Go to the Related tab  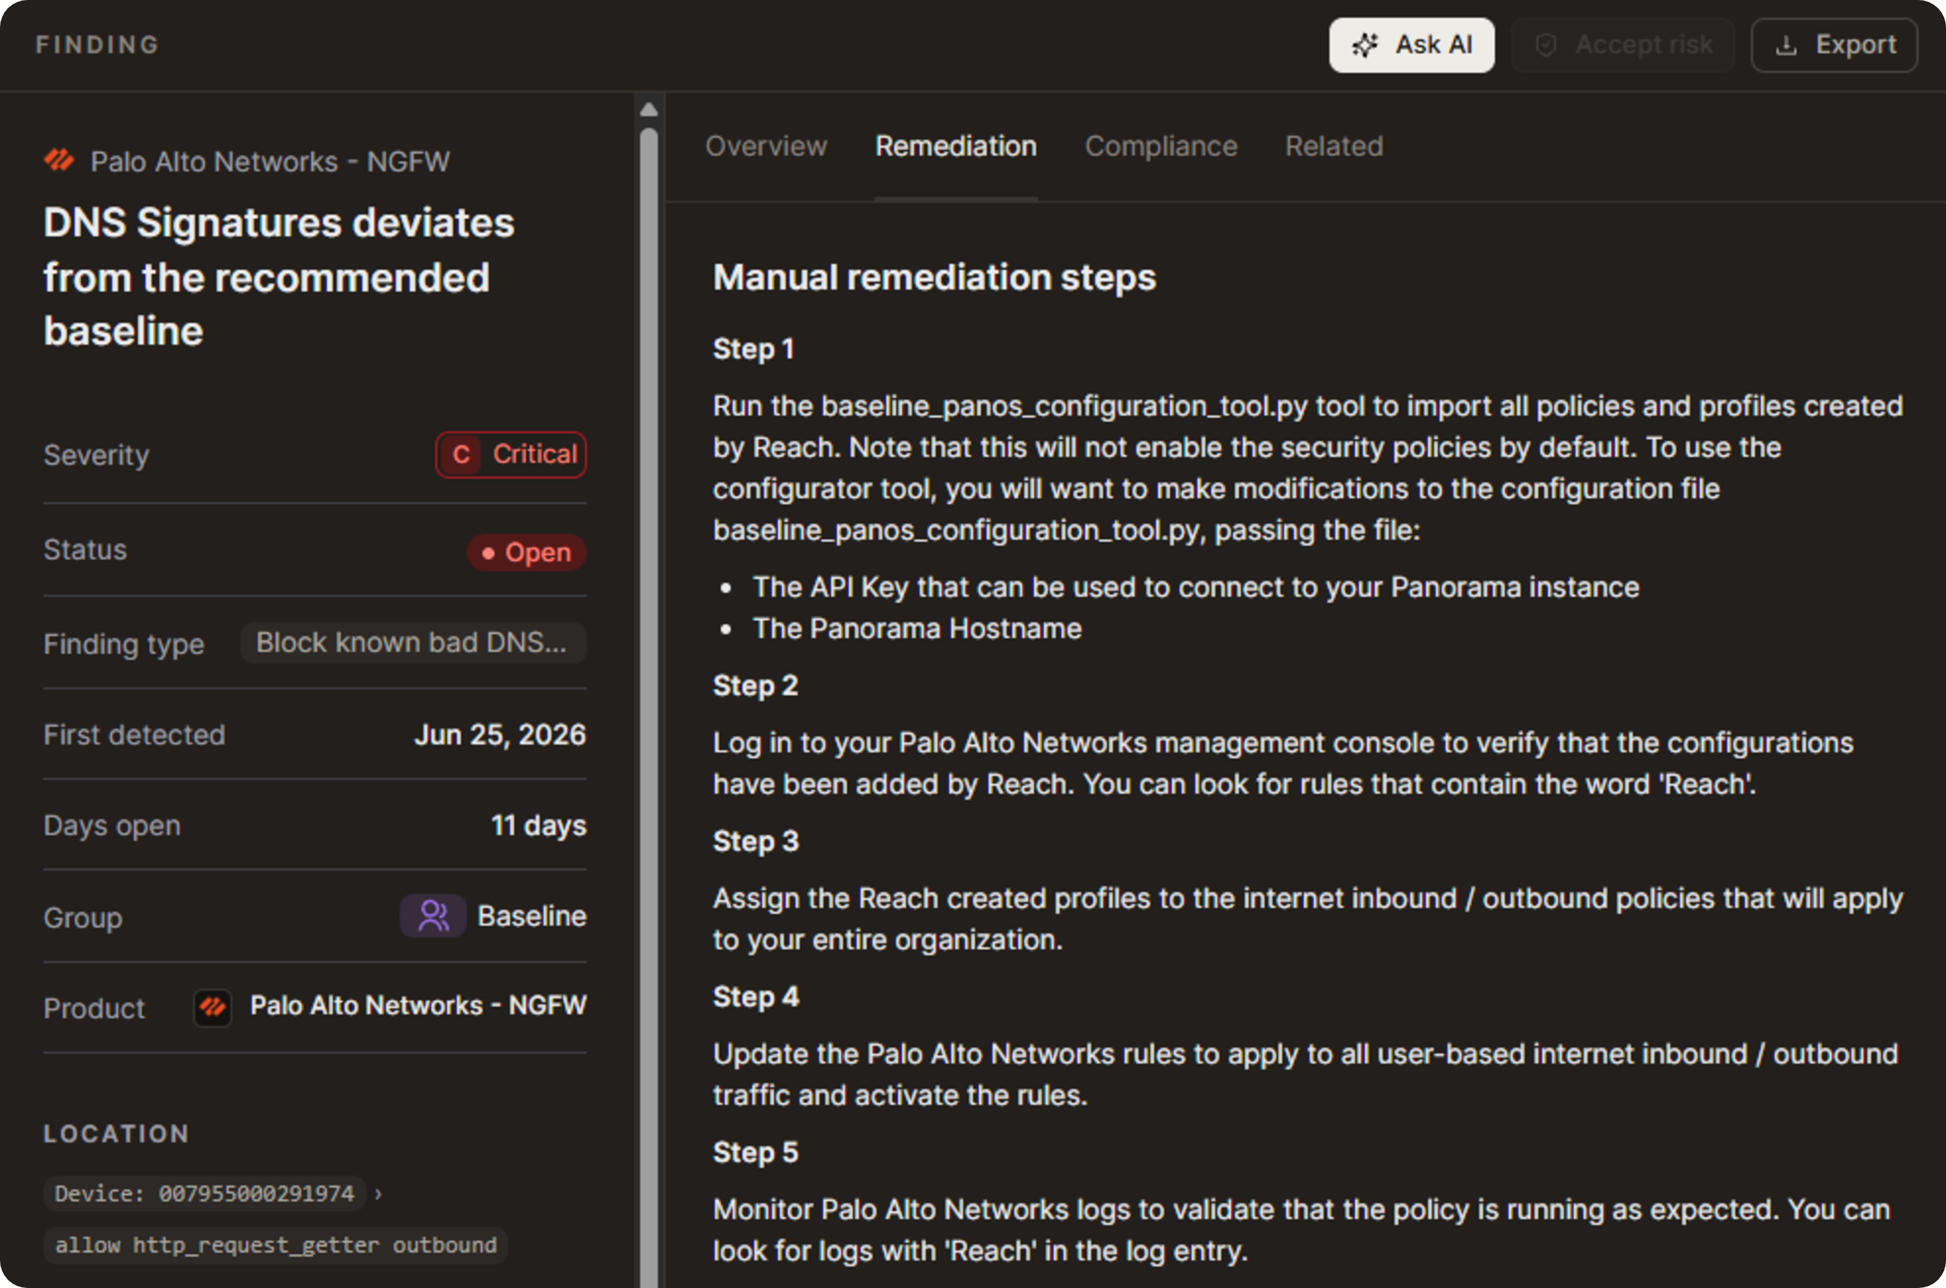click(x=1334, y=146)
